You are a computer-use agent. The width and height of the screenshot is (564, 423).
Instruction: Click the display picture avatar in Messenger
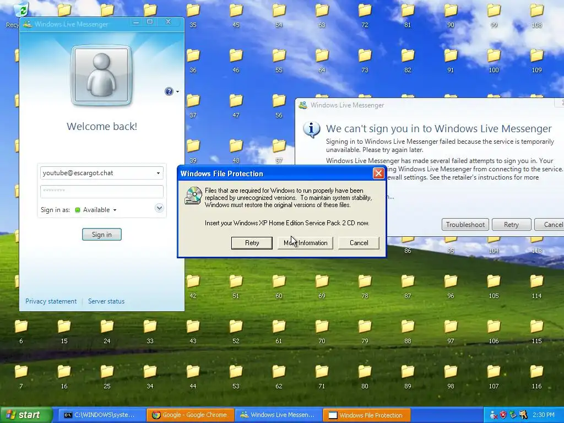point(102,75)
